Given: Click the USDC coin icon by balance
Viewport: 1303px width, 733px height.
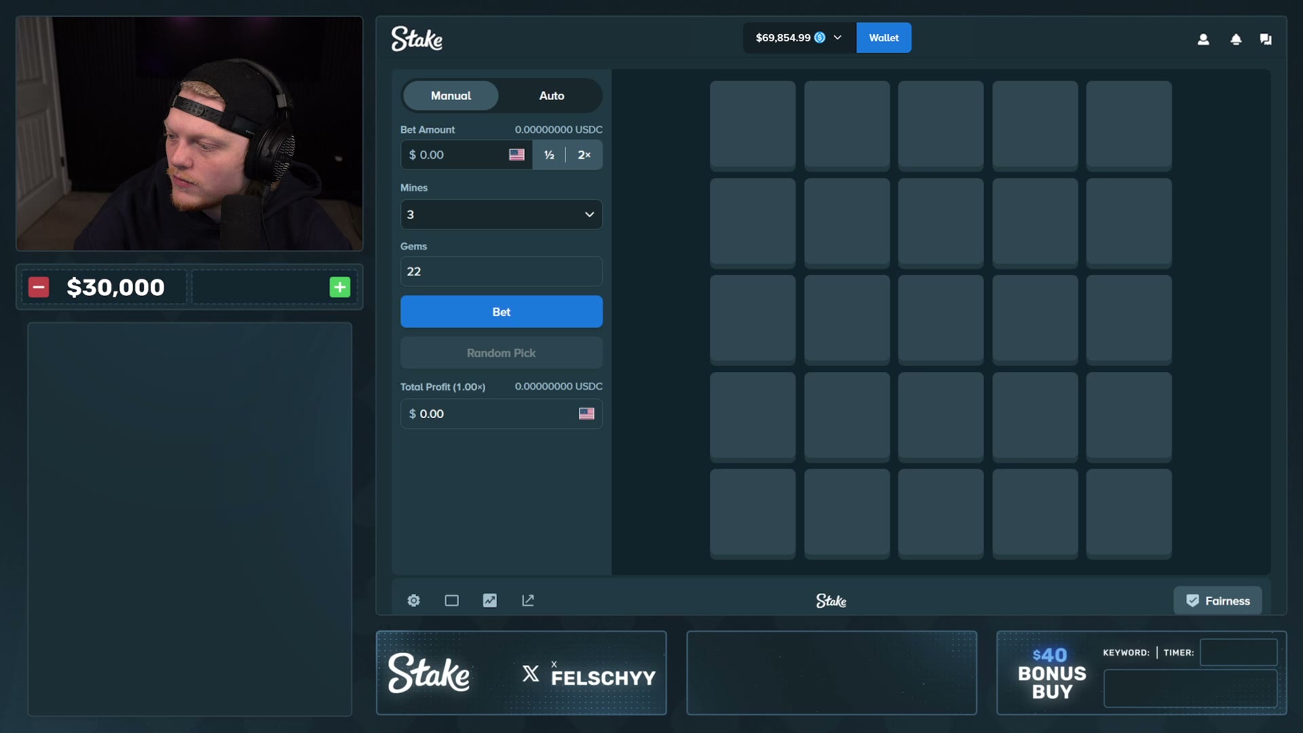Looking at the screenshot, I should pyautogui.click(x=820, y=38).
